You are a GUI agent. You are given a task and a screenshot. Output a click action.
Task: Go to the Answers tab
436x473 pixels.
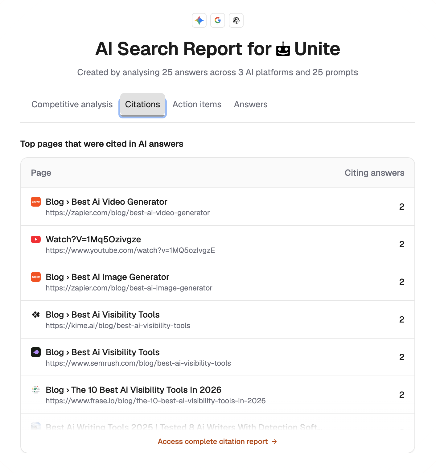[251, 105]
